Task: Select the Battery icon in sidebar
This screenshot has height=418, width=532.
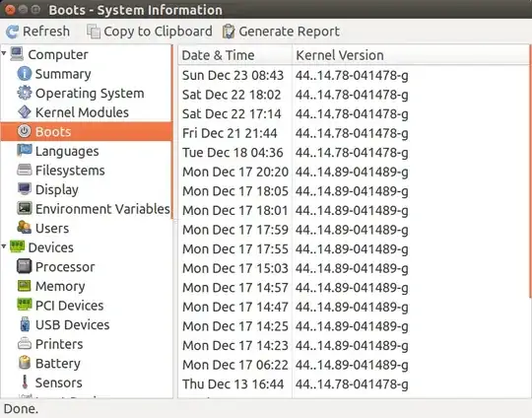Action: tap(25, 363)
